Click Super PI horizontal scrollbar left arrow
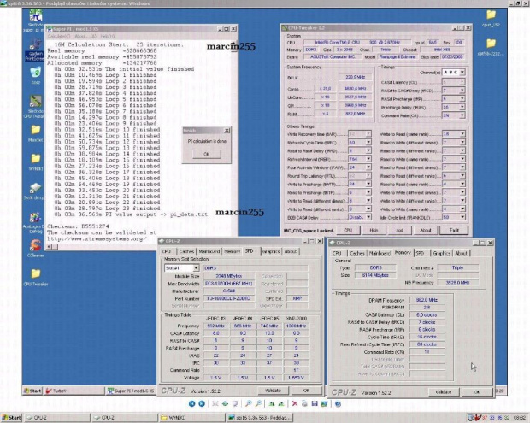This screenshot has width=530, height=423. click(49, 247)
